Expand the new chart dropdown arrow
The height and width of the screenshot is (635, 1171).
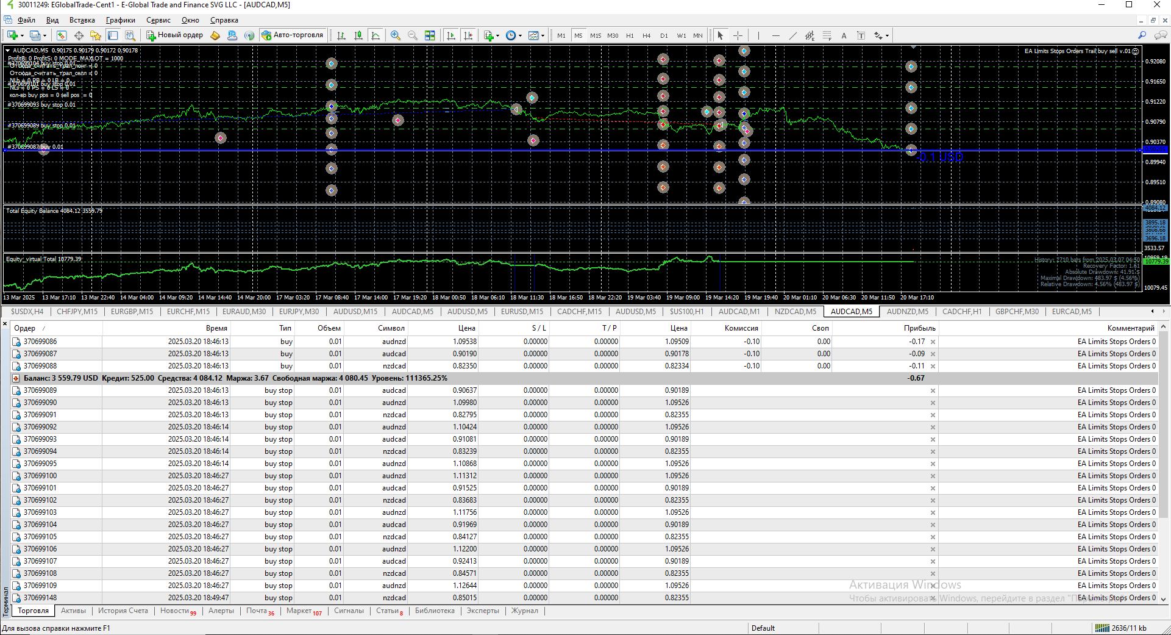point(23,35)
